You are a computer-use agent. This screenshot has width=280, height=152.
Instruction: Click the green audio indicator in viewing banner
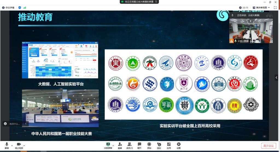(x=122, y=2)
